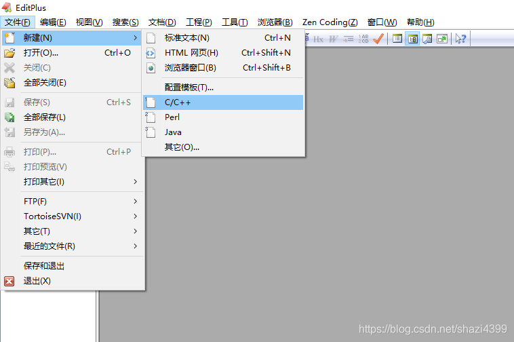
Task: Expand the 打印其它(I) submenu arrow
Action: [x=136, y=182]
